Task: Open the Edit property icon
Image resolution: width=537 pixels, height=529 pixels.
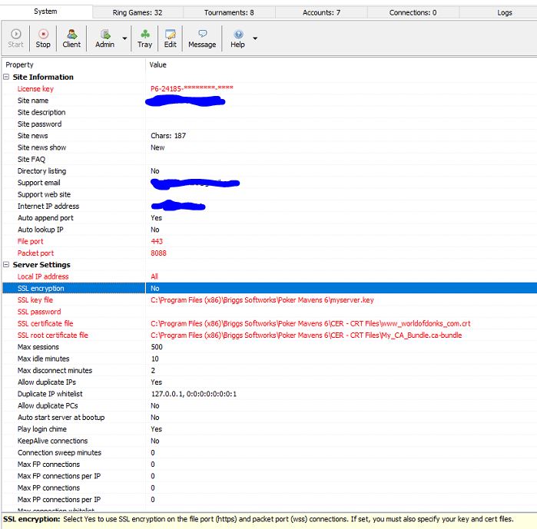Action: coord(170,38)
